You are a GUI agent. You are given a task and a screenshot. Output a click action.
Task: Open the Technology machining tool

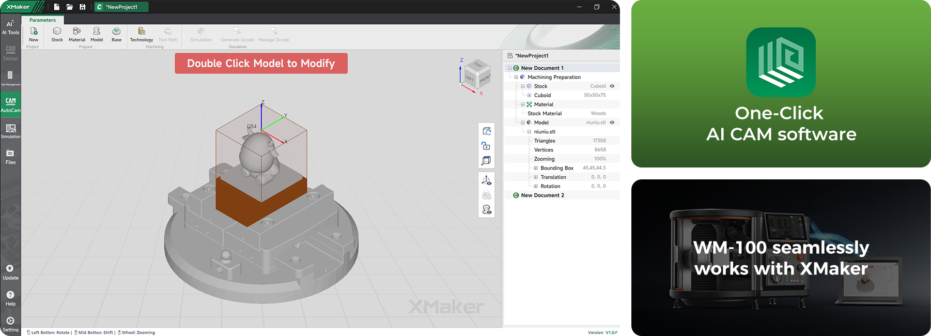(141, 32)
